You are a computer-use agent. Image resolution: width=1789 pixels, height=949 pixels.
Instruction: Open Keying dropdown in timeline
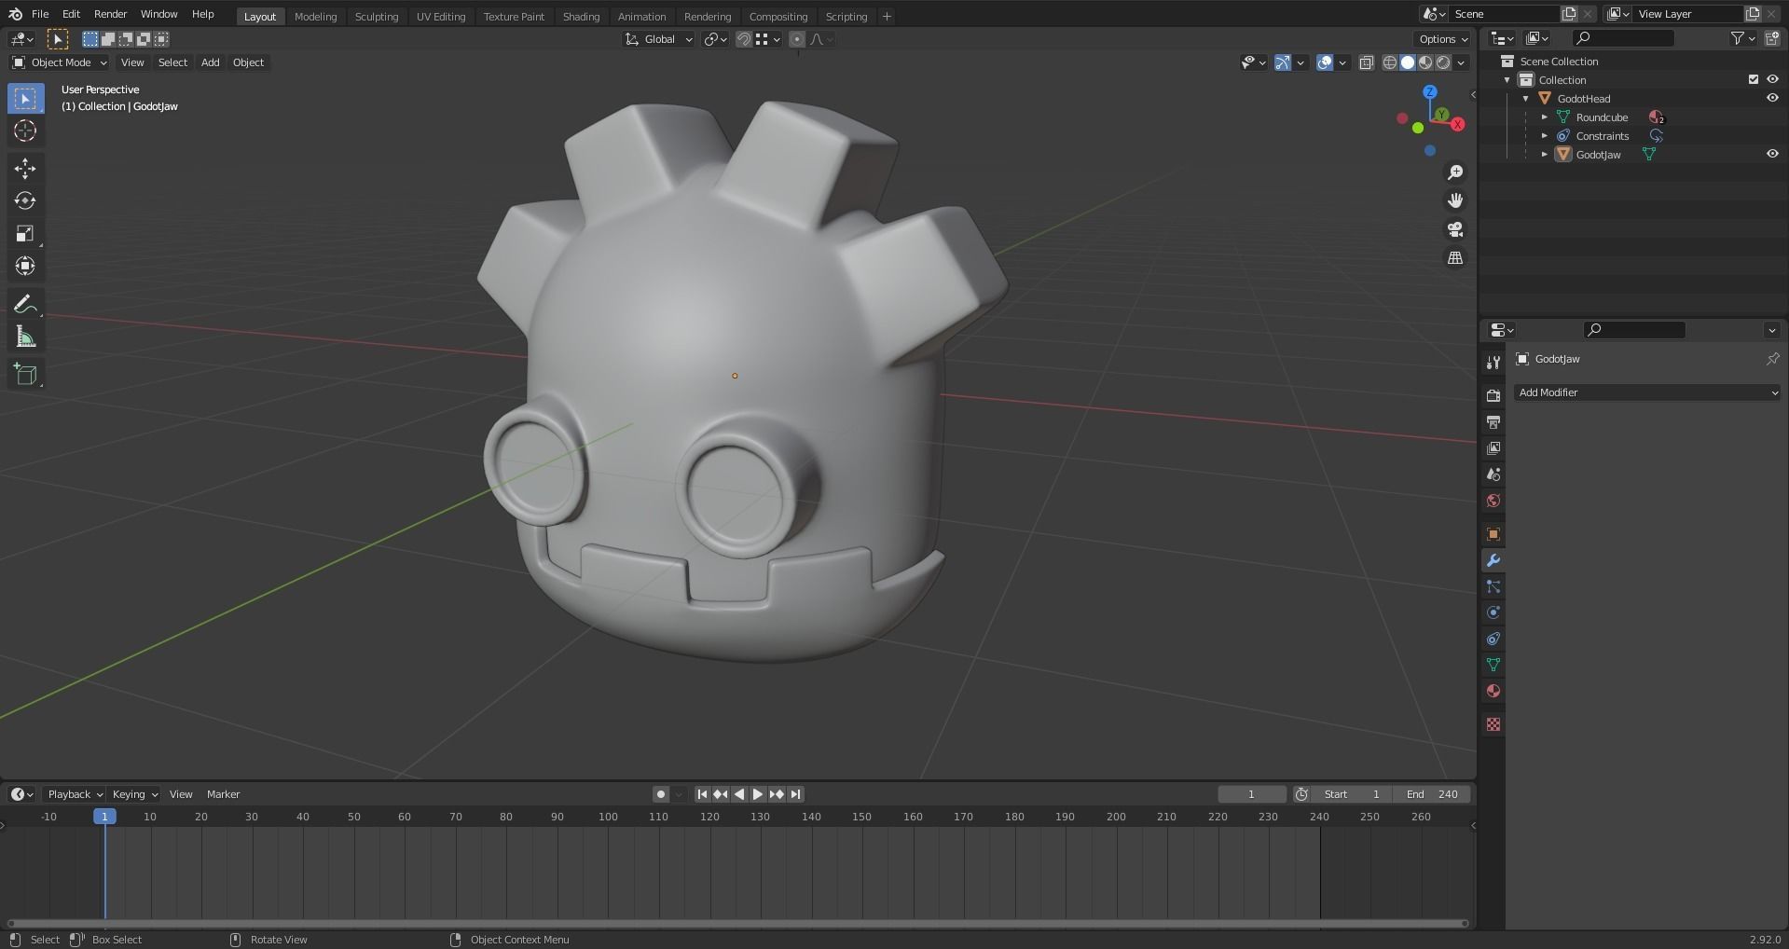tap(134, 794)
